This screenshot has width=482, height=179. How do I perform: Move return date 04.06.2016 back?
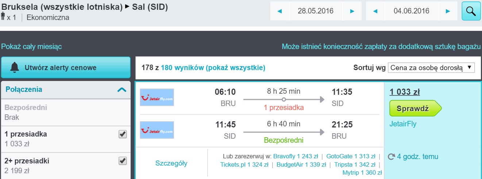375,11
